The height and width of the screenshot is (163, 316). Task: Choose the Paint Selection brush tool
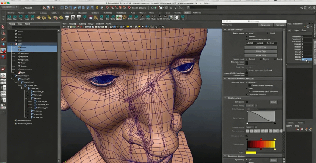pyautogui.click(x=3, y=39)
